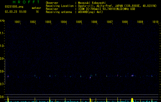Click the HROFFT title text
Image resolution: width=161 pixels, height=102 pixels.
click(x=26, y=2)
